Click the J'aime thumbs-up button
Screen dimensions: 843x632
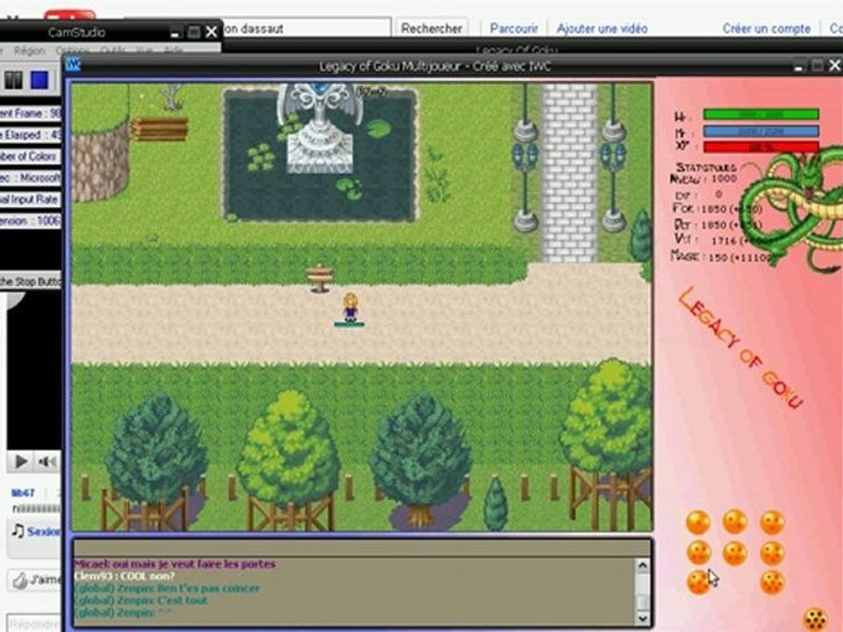point(35,580)
